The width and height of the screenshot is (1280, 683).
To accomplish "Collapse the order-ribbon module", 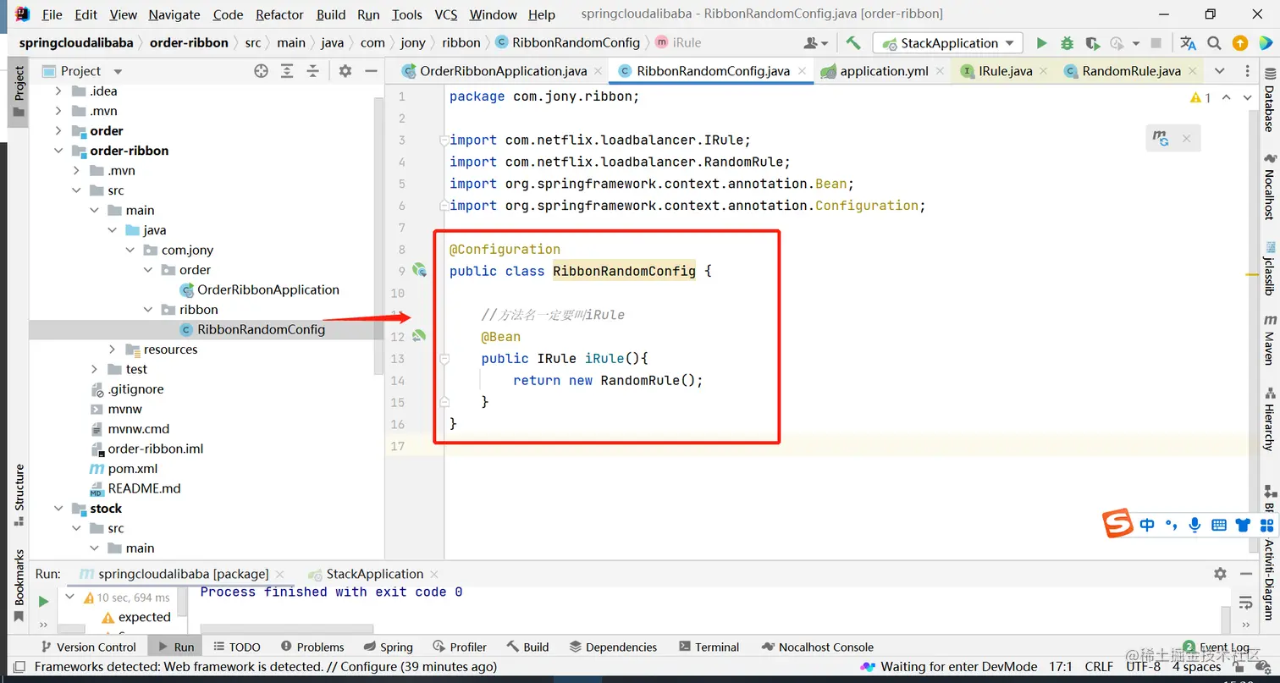I will coord(58,151).
